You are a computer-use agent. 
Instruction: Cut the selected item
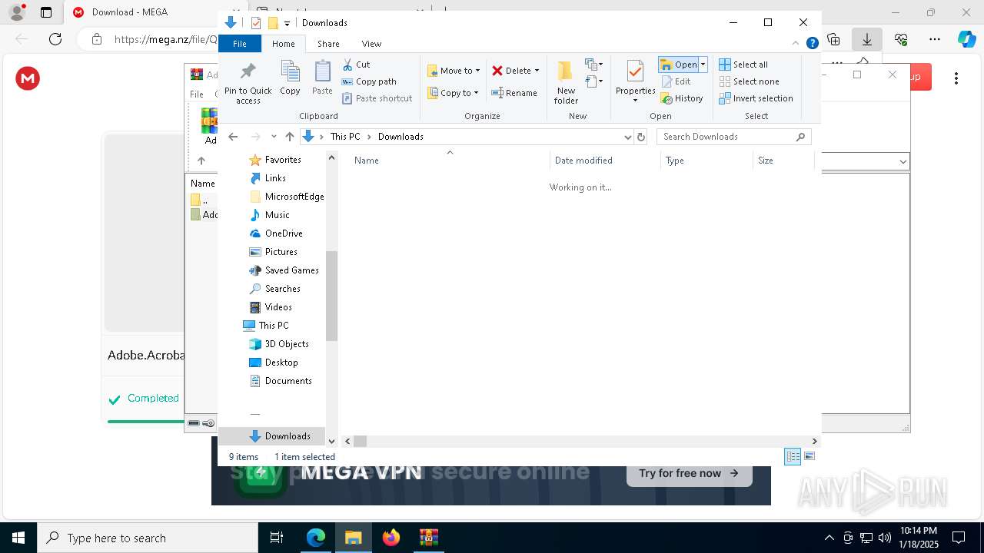[x=356, y=65]
